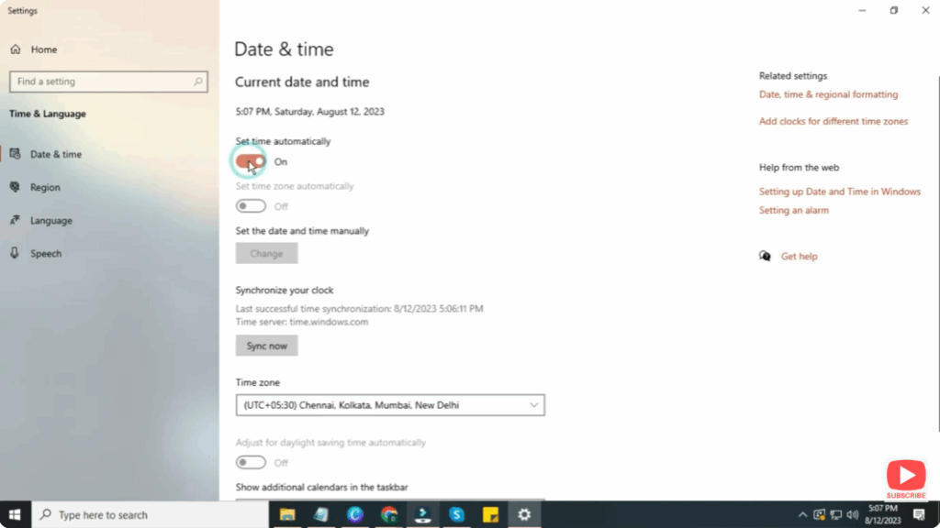
Task: Toggle Adjust for daylight saving time automatically
Action: [250, 461]
